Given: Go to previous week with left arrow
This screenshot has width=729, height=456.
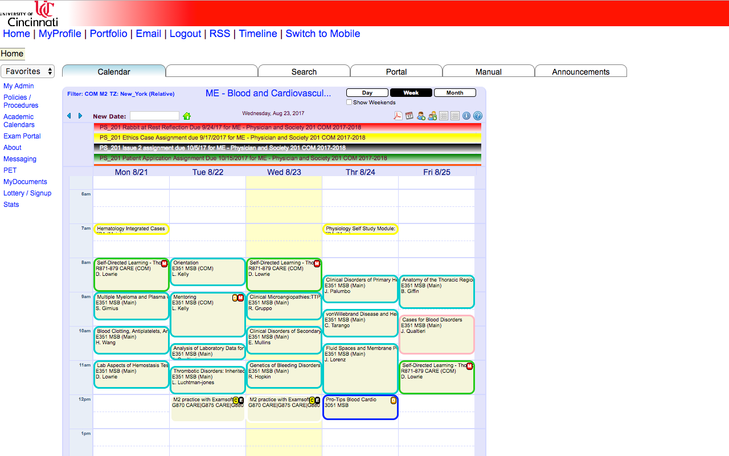Looking at the screenshot, I should pyautogui.click(x=69, y=116).
